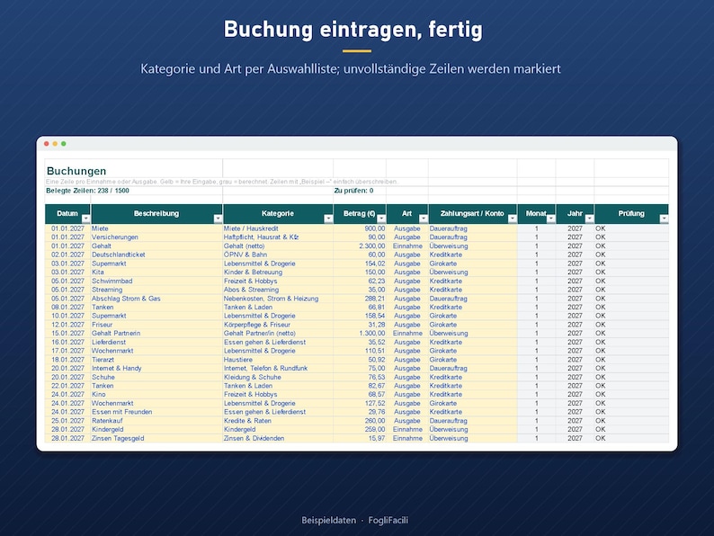Viewport: 714px width, 536px height.
Task: Select the Versicherungen description cell
Action: click(x=156, y=237)
